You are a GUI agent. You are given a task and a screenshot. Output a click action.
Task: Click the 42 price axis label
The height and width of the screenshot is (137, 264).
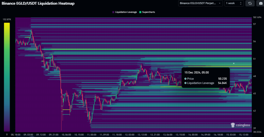point(254,111)
